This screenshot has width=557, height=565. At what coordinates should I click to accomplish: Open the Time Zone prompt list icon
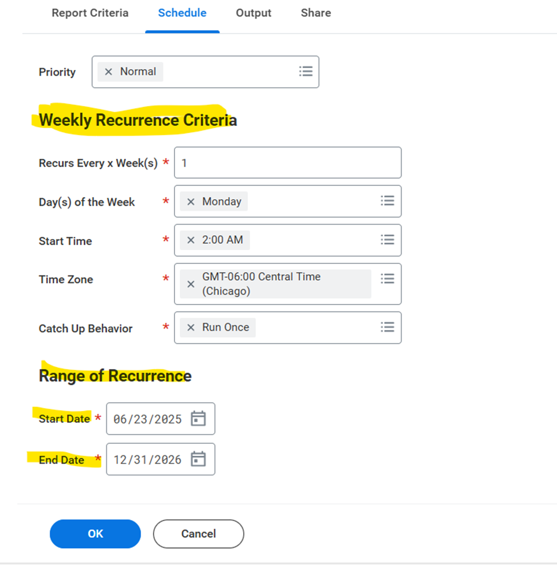tap(387, 278)
